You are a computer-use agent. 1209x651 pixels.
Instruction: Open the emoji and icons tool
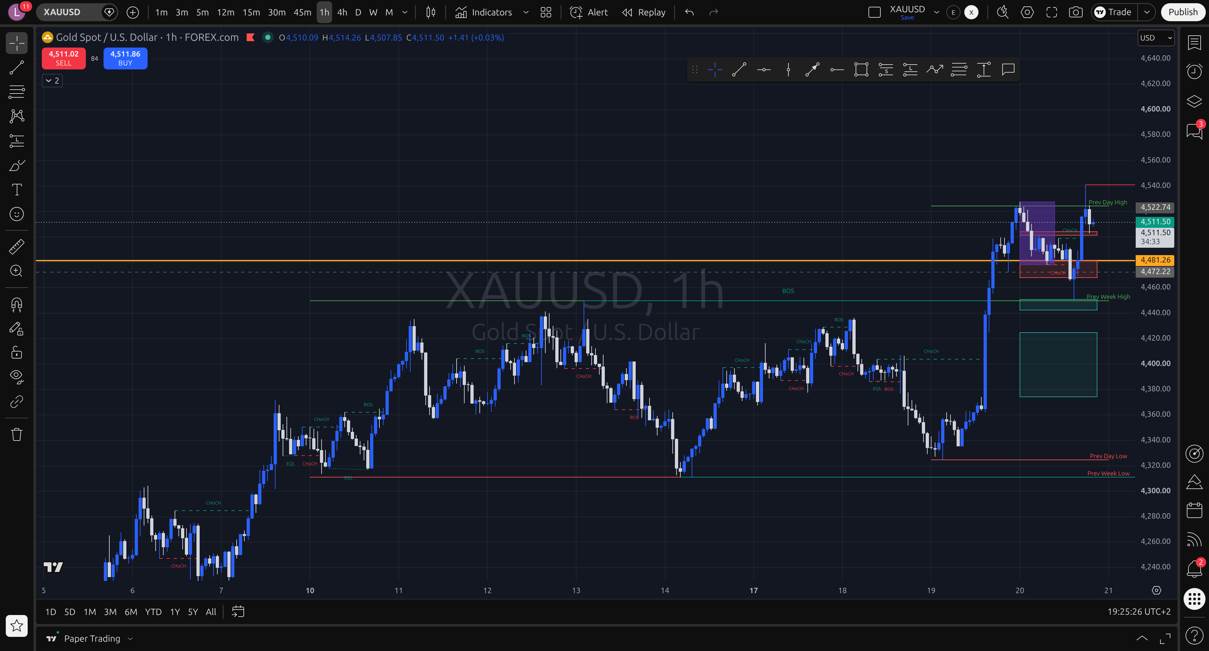pyautogui.click(x=17, y=214)
